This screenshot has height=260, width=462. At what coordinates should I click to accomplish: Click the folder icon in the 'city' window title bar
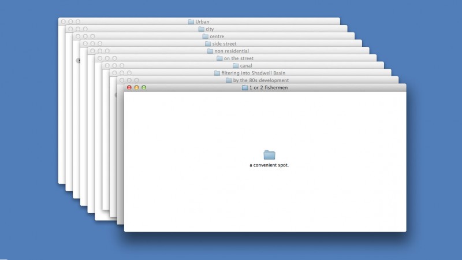(201, 29)
